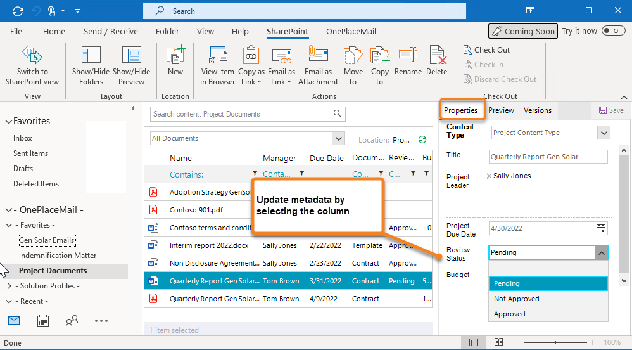Open the calendar date picker icon
Screen dimensions: 632x350
pos(601,229)
